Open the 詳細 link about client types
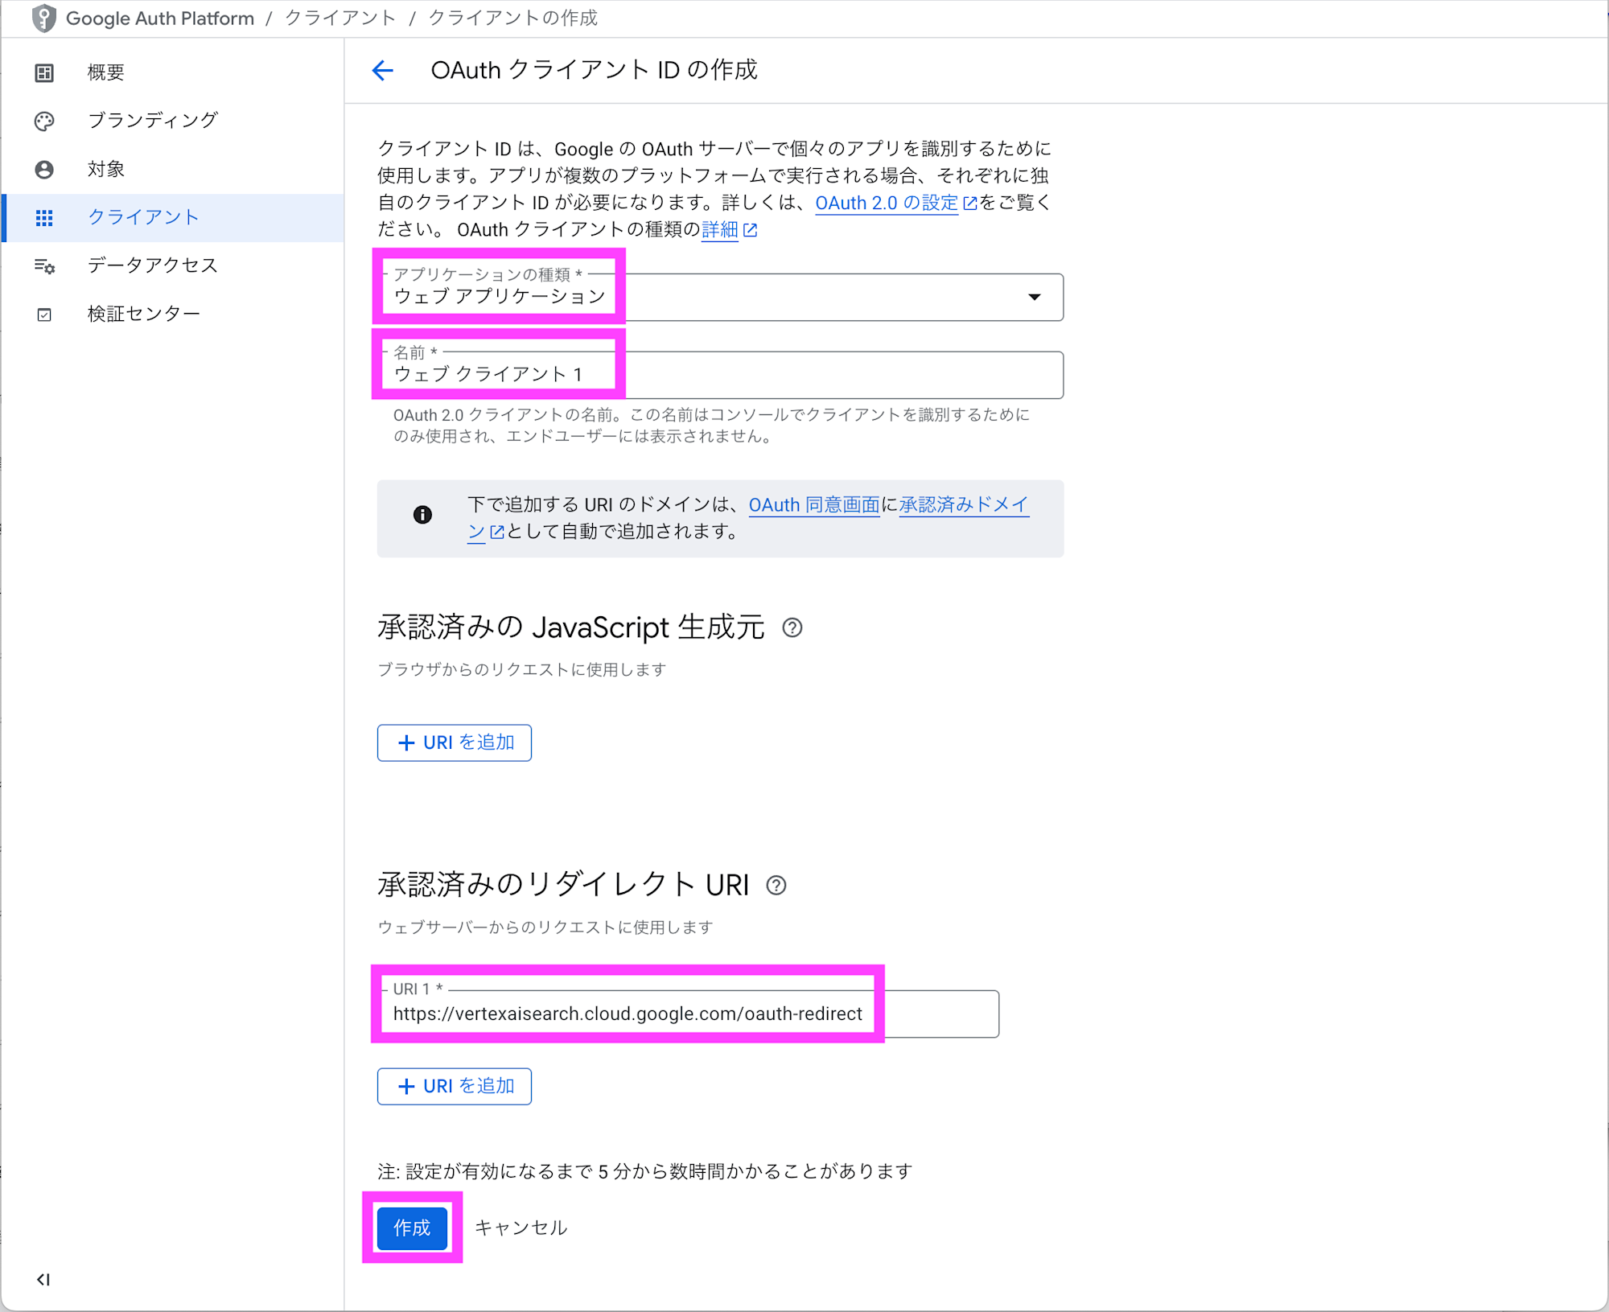 pos(719,230)
